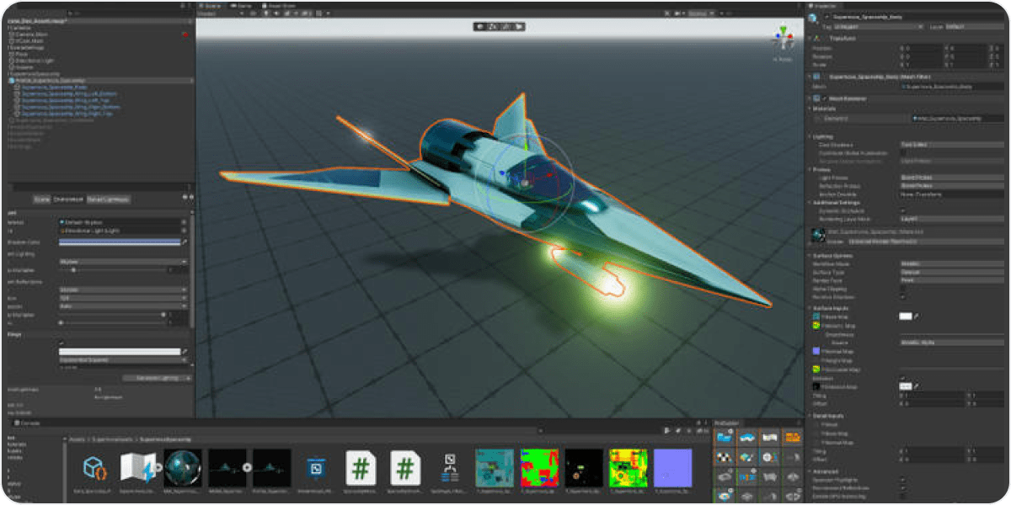Select the Mat_Supernova material sphere thumbnail
This screenshot has width=1011, height=505.
pos(181,467)
